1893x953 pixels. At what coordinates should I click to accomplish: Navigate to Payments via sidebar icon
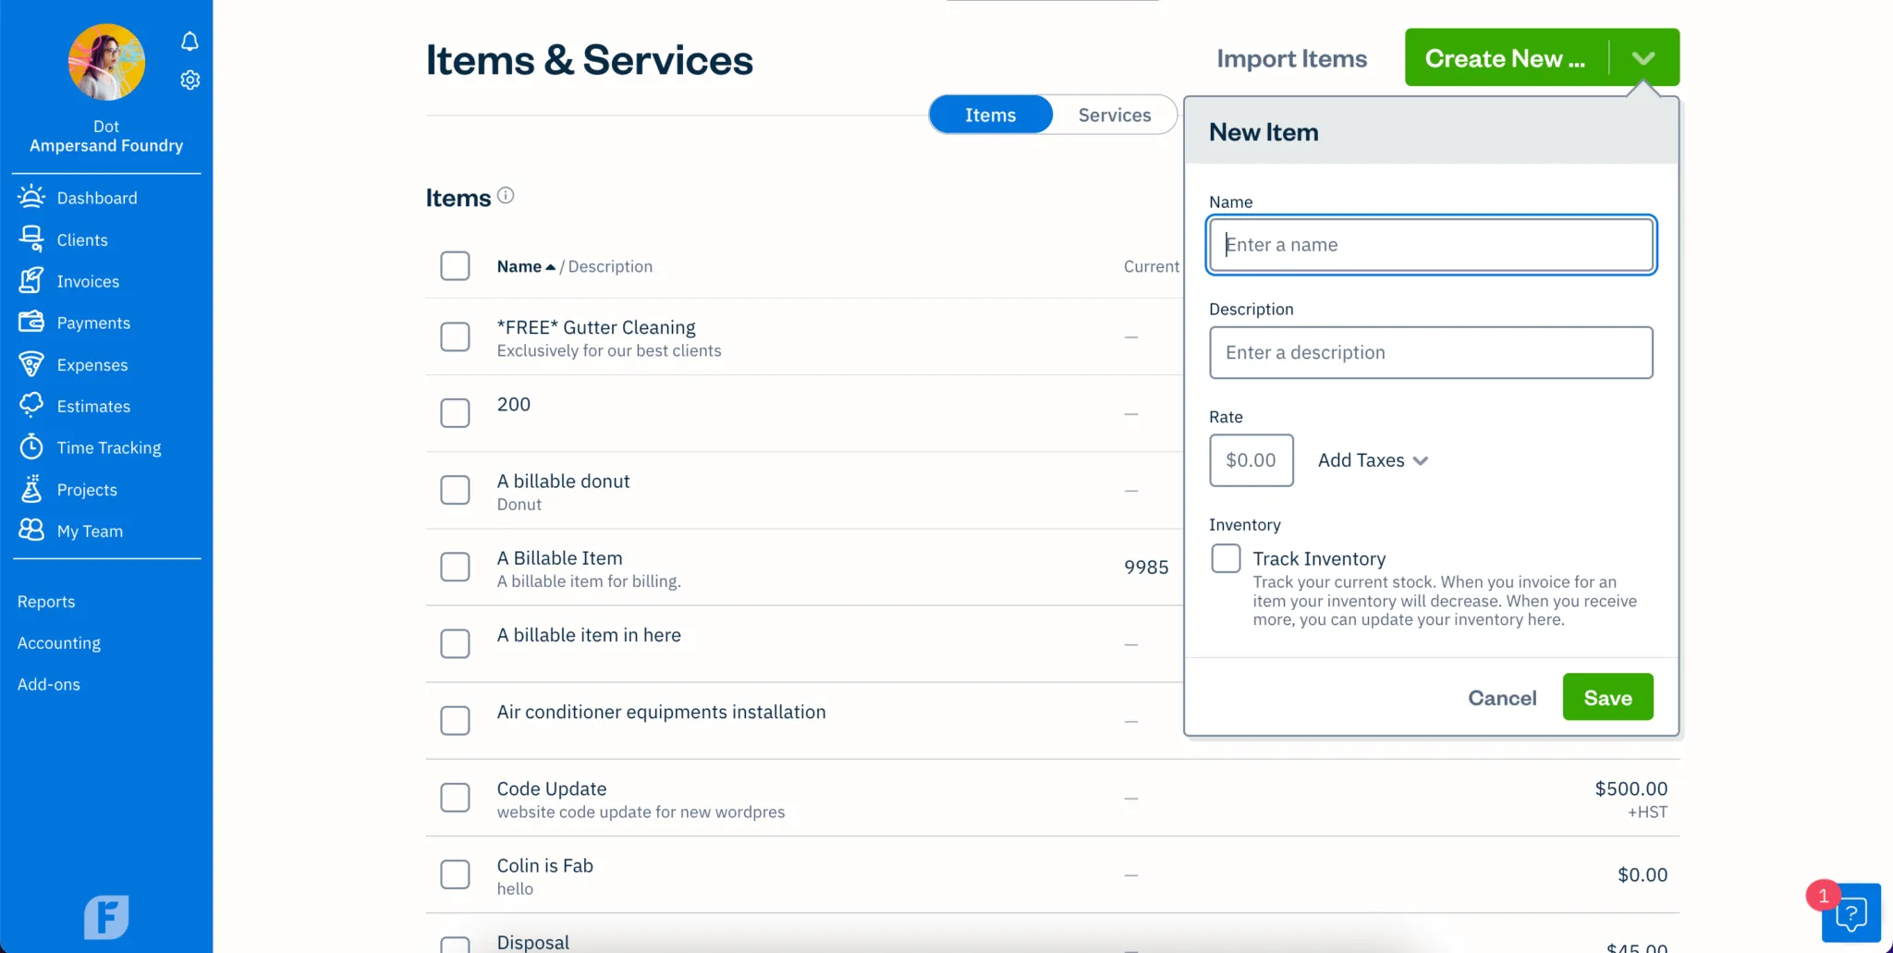(31, 322)
